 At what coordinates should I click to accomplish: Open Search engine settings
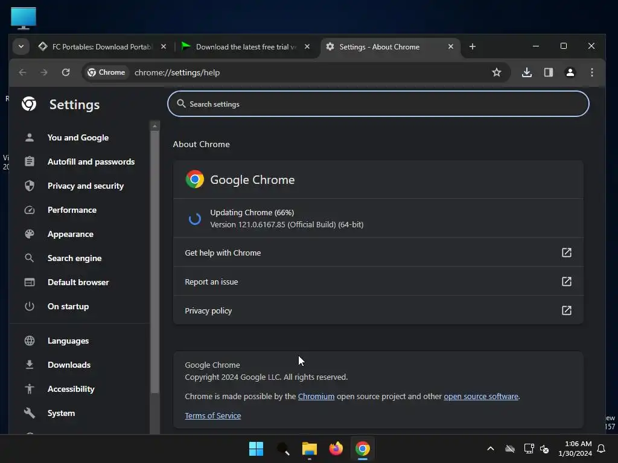74,258
